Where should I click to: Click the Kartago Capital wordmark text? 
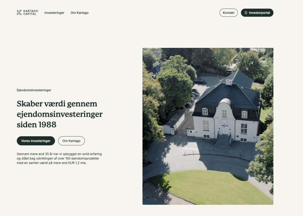pos(30,12)
